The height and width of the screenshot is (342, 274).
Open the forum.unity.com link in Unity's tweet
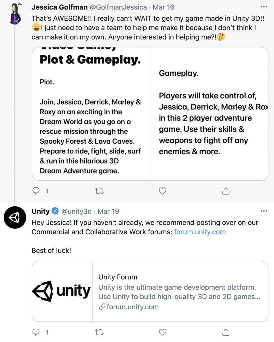pyautogui.click(x=200, y=232)
